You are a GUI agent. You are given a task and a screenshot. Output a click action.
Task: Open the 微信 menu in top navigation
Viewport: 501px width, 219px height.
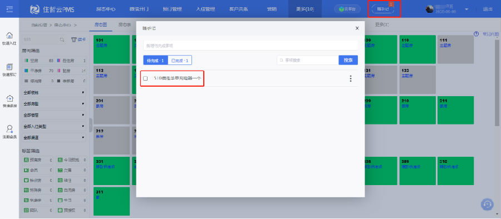click(x=139, y=9)
